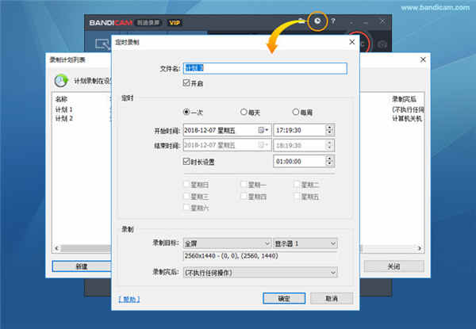This screenshot has width=476, height=329.
Task: Check the 星期四 checkbox
Action: (244, 196)
